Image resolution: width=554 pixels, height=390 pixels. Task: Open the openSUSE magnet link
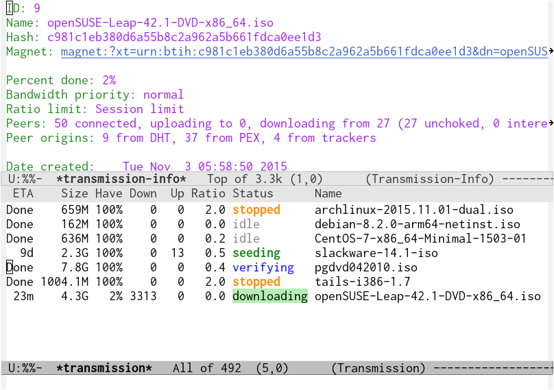[x=304, y=52]
